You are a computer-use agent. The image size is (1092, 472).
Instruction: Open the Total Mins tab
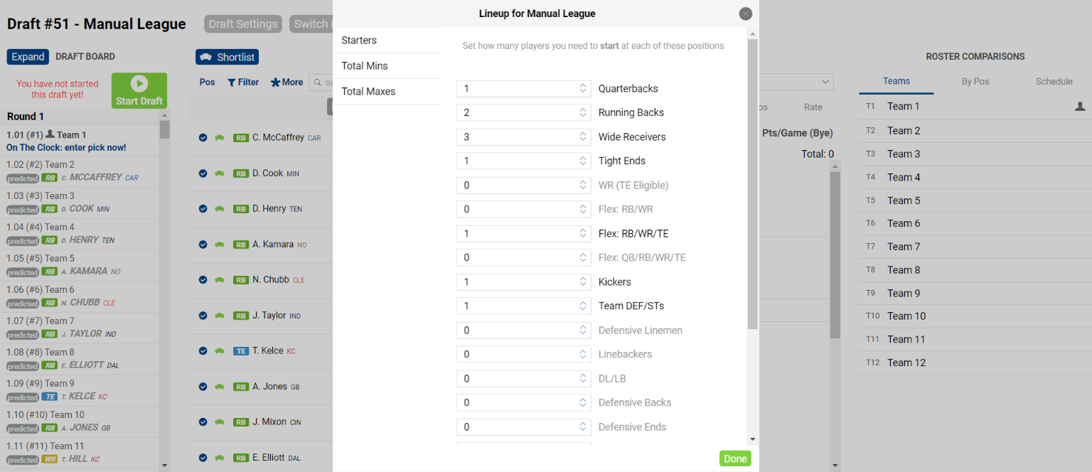click(386, 66)
